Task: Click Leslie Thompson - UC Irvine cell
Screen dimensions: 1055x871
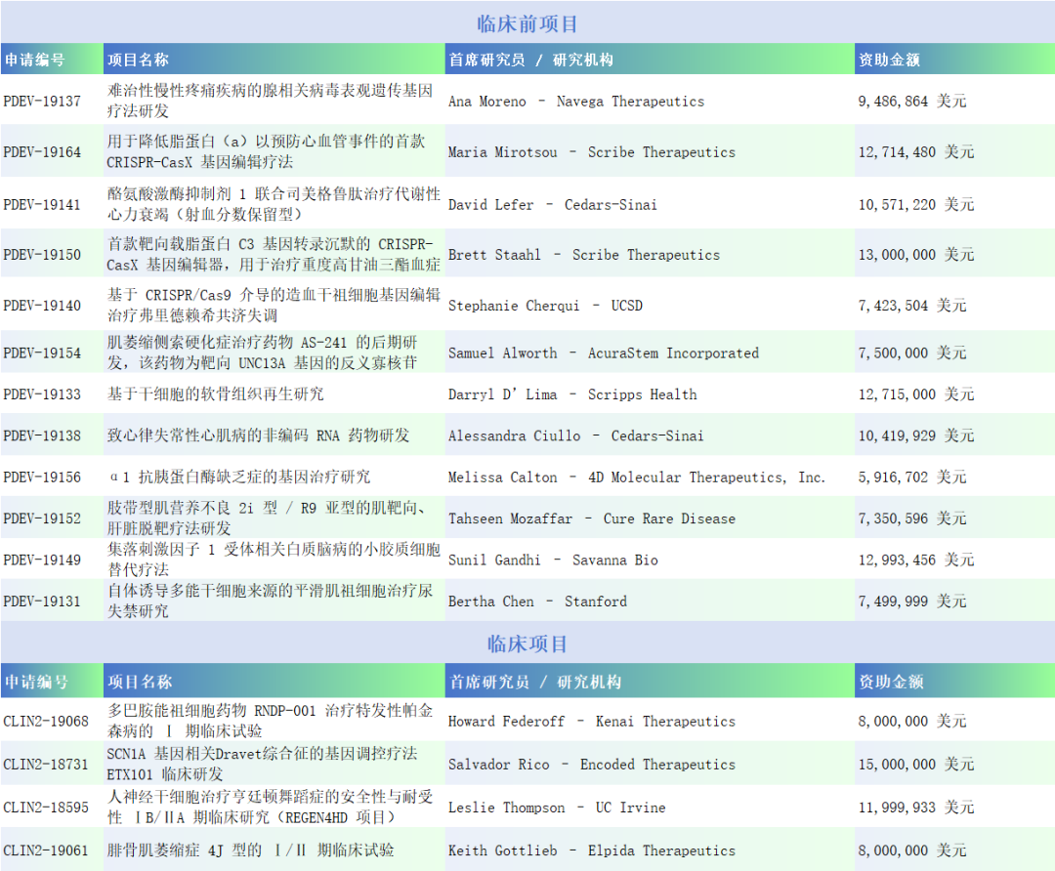Action: [x=557, y=808]
